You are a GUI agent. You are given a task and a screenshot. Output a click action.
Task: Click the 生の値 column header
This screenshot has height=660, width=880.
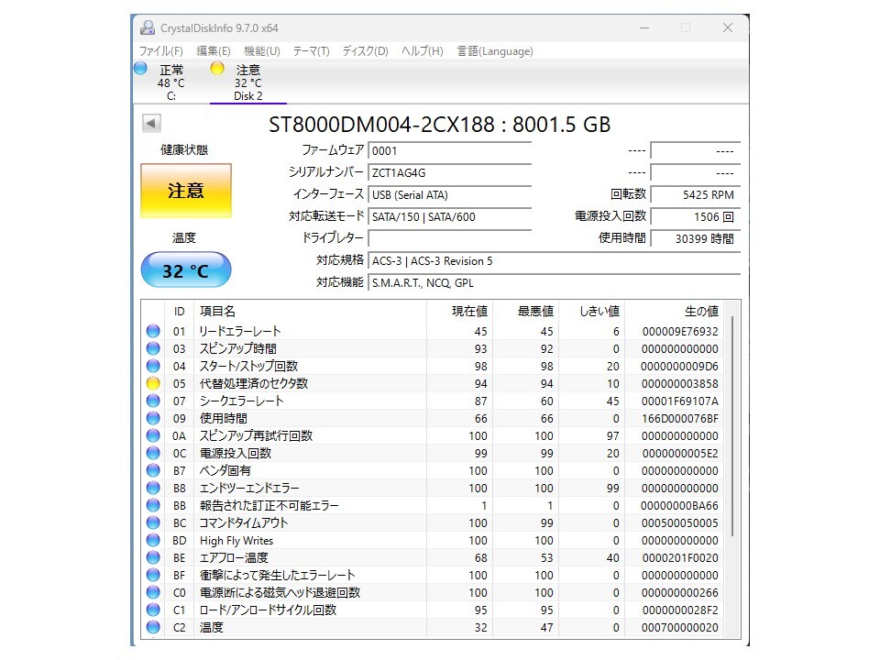click(674, 312)
